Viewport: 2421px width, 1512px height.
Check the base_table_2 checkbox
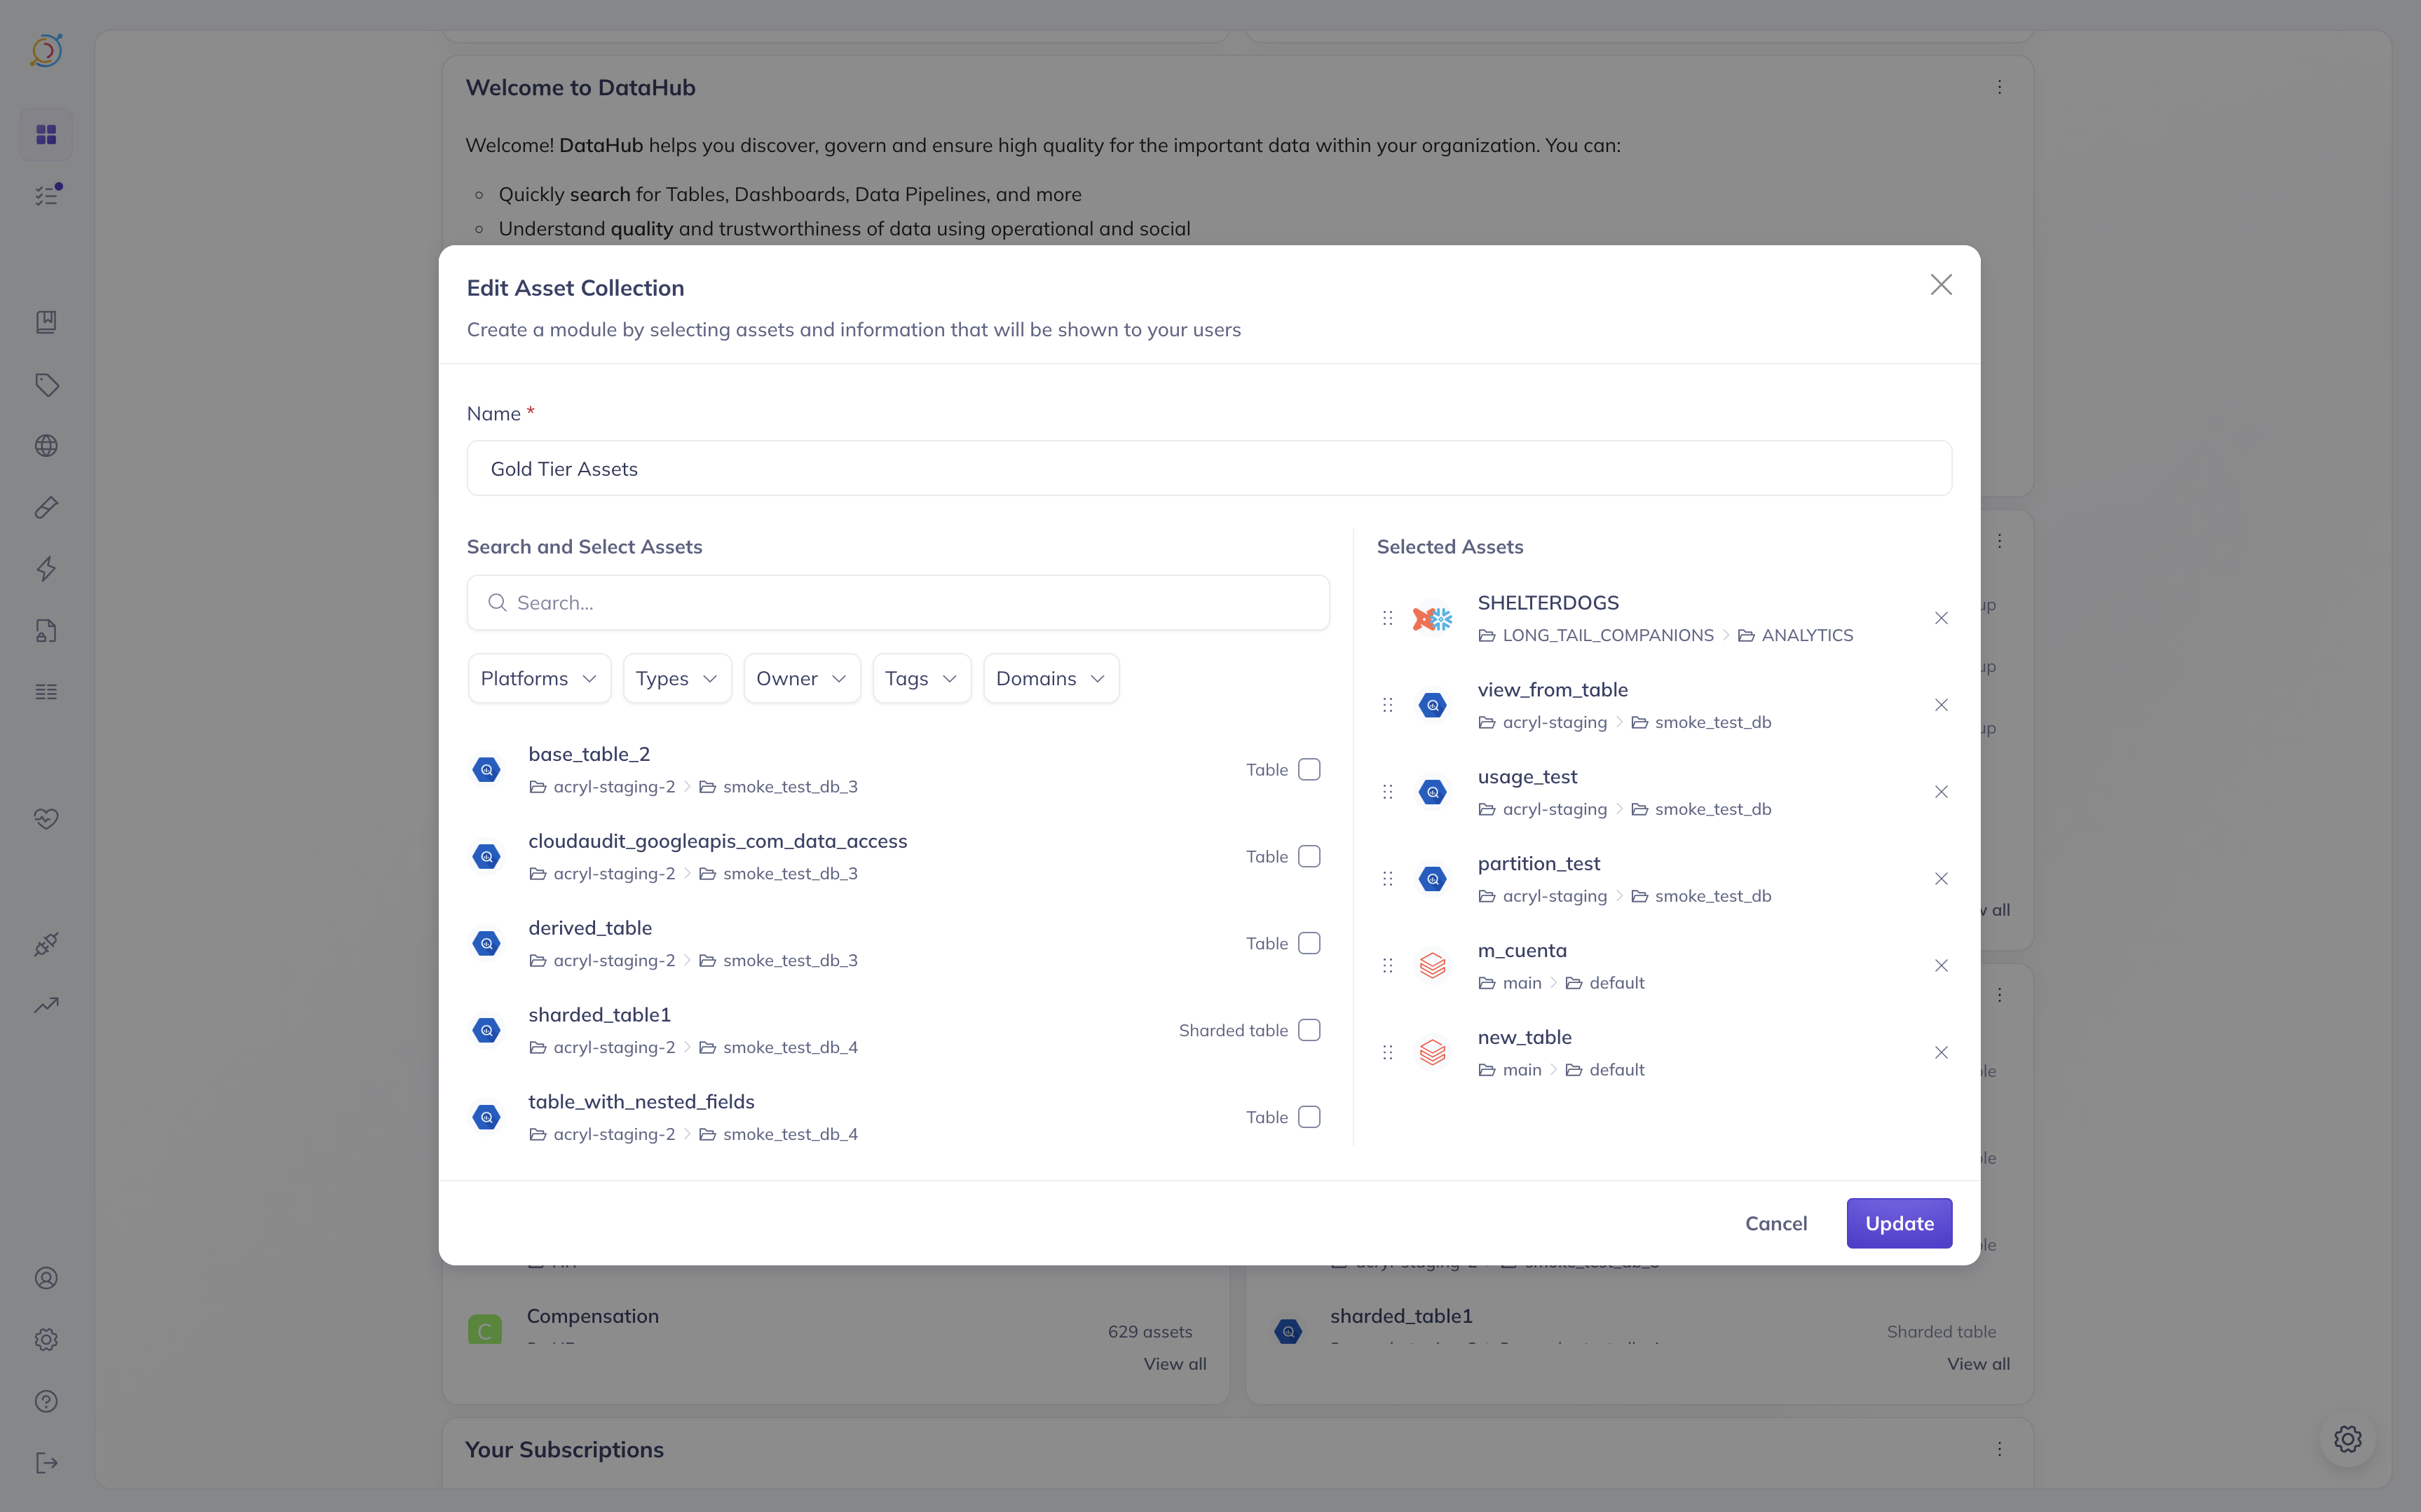pyautogui.click(x=1309, y=769)
